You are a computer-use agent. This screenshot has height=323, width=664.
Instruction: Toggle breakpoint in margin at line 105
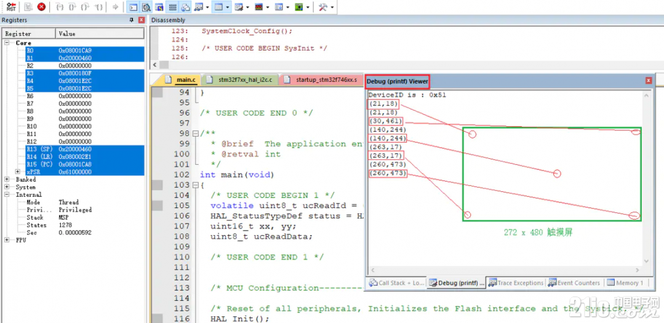(x=157, y=205)
